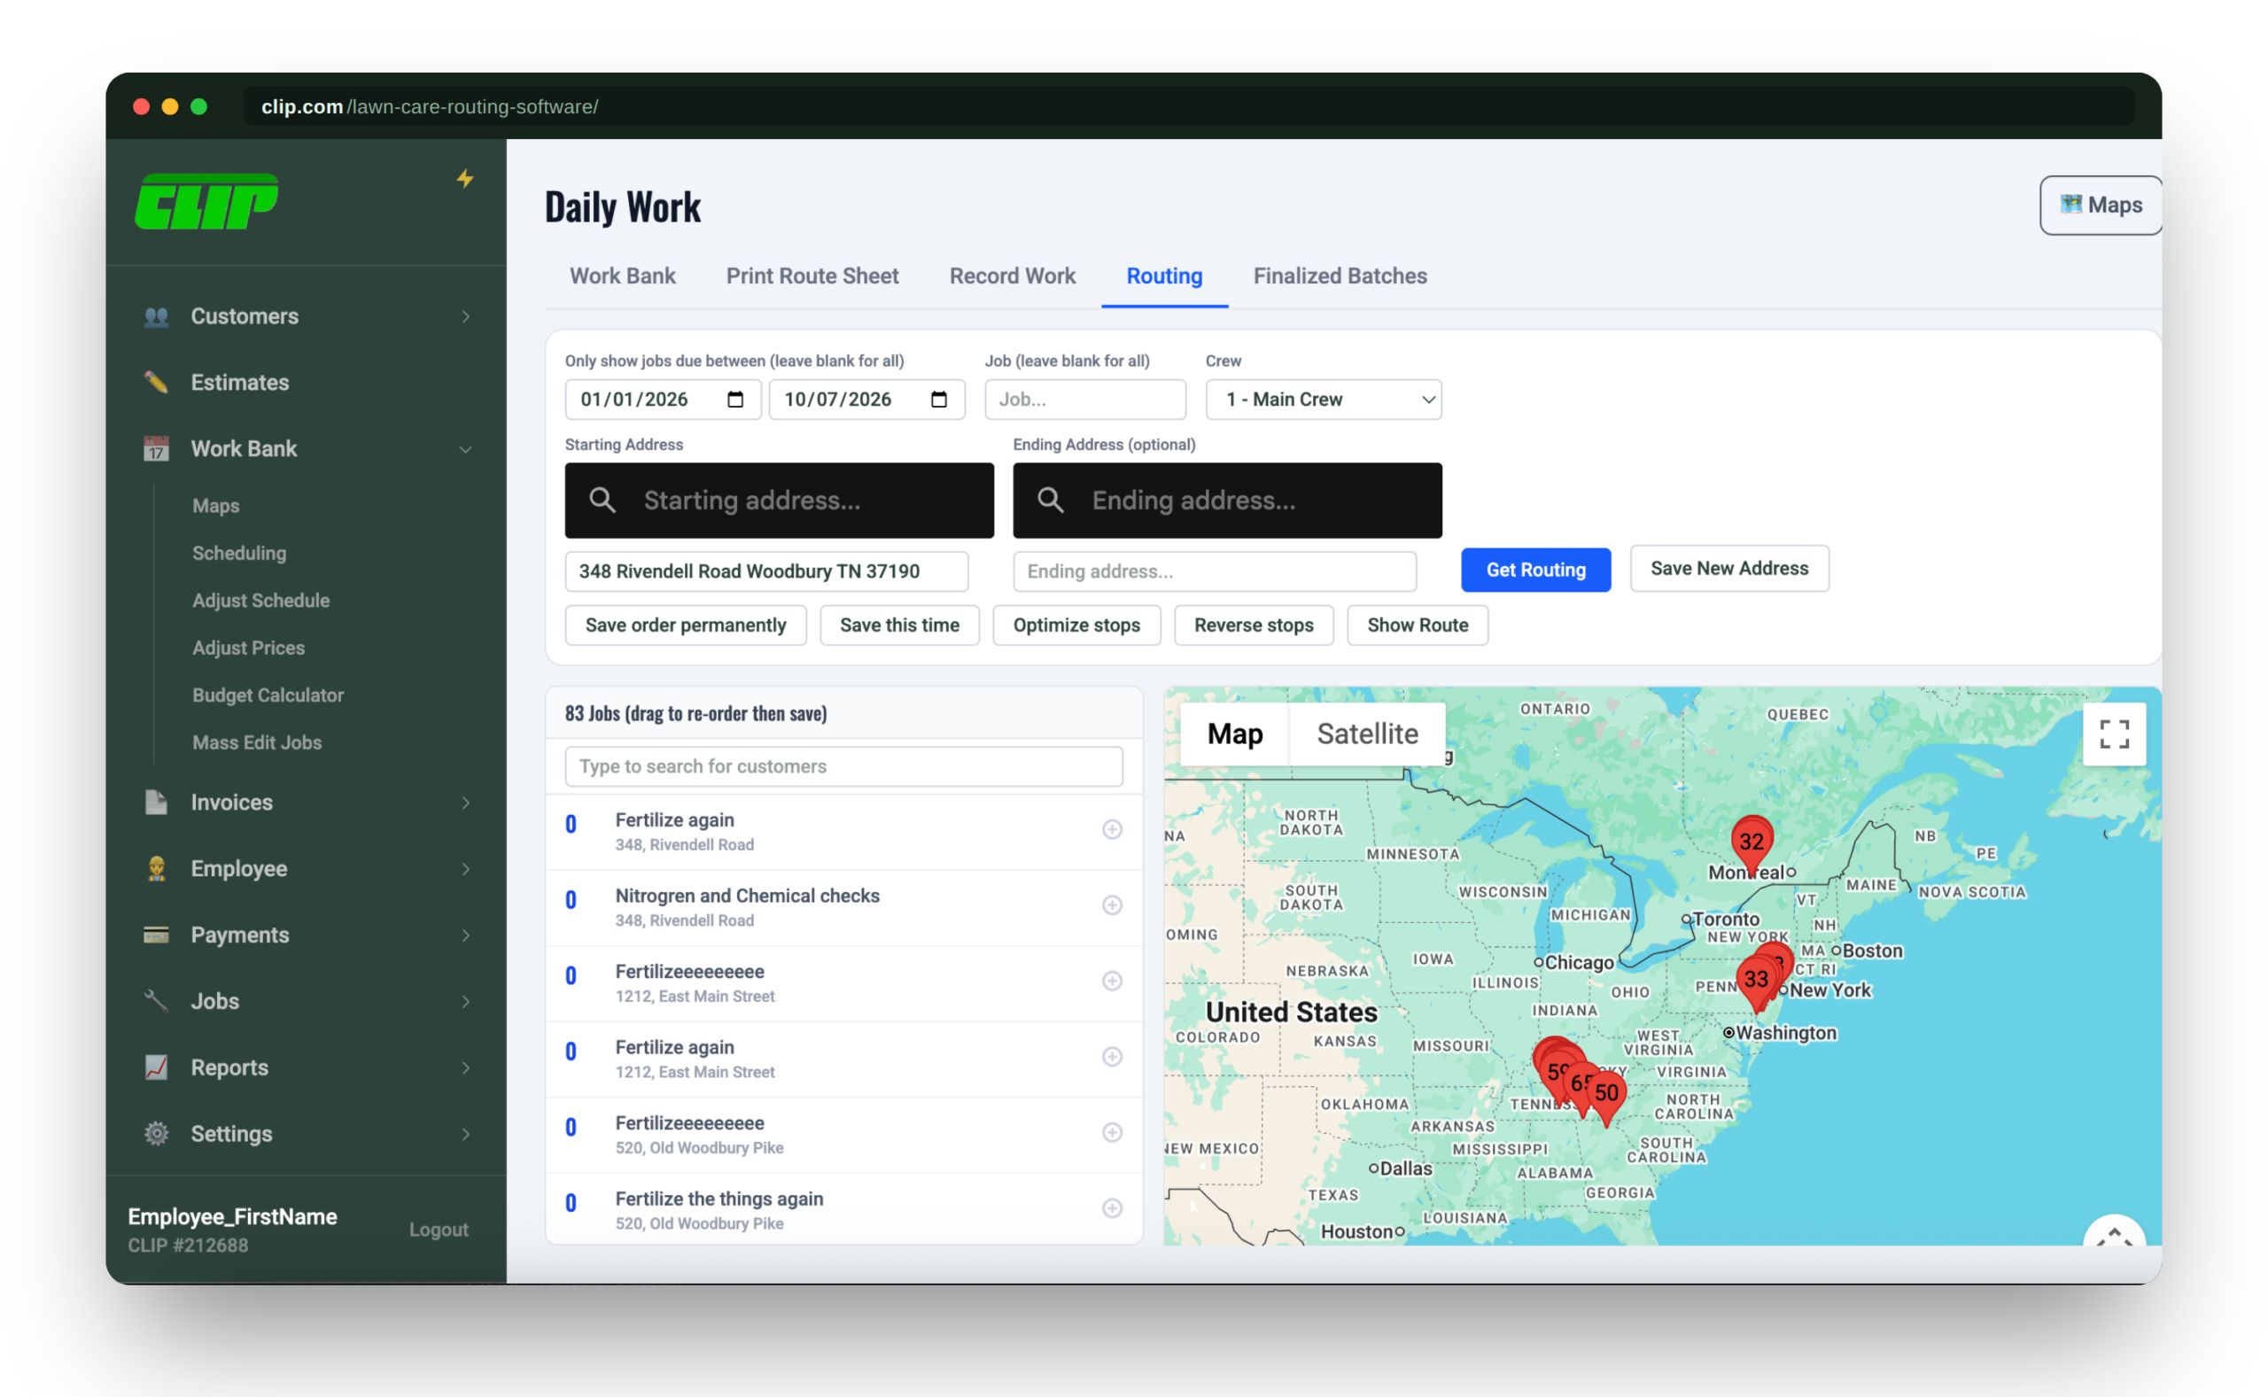Click the Work Bank calendar icon
Screen dimensions: 2268x1397
pyautogui.click(x=156, y=449)
